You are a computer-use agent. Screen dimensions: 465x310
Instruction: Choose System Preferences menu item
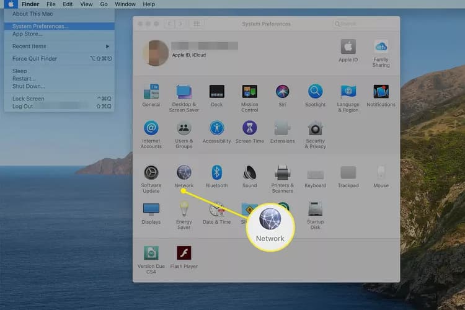point(60,26)
